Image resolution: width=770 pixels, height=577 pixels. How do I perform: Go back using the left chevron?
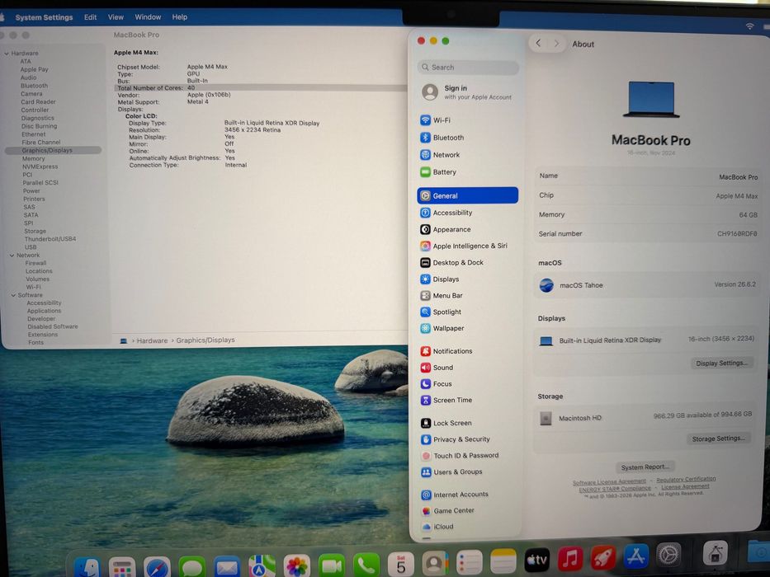[x=538, y=43]
